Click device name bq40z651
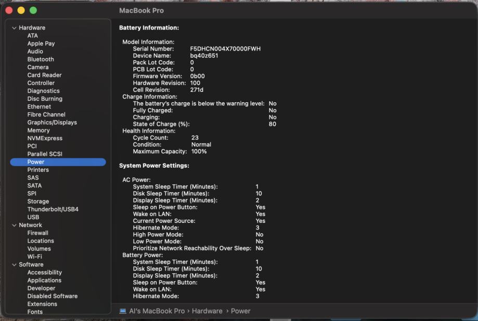This screenshot has width=478, height=321. 204,56
